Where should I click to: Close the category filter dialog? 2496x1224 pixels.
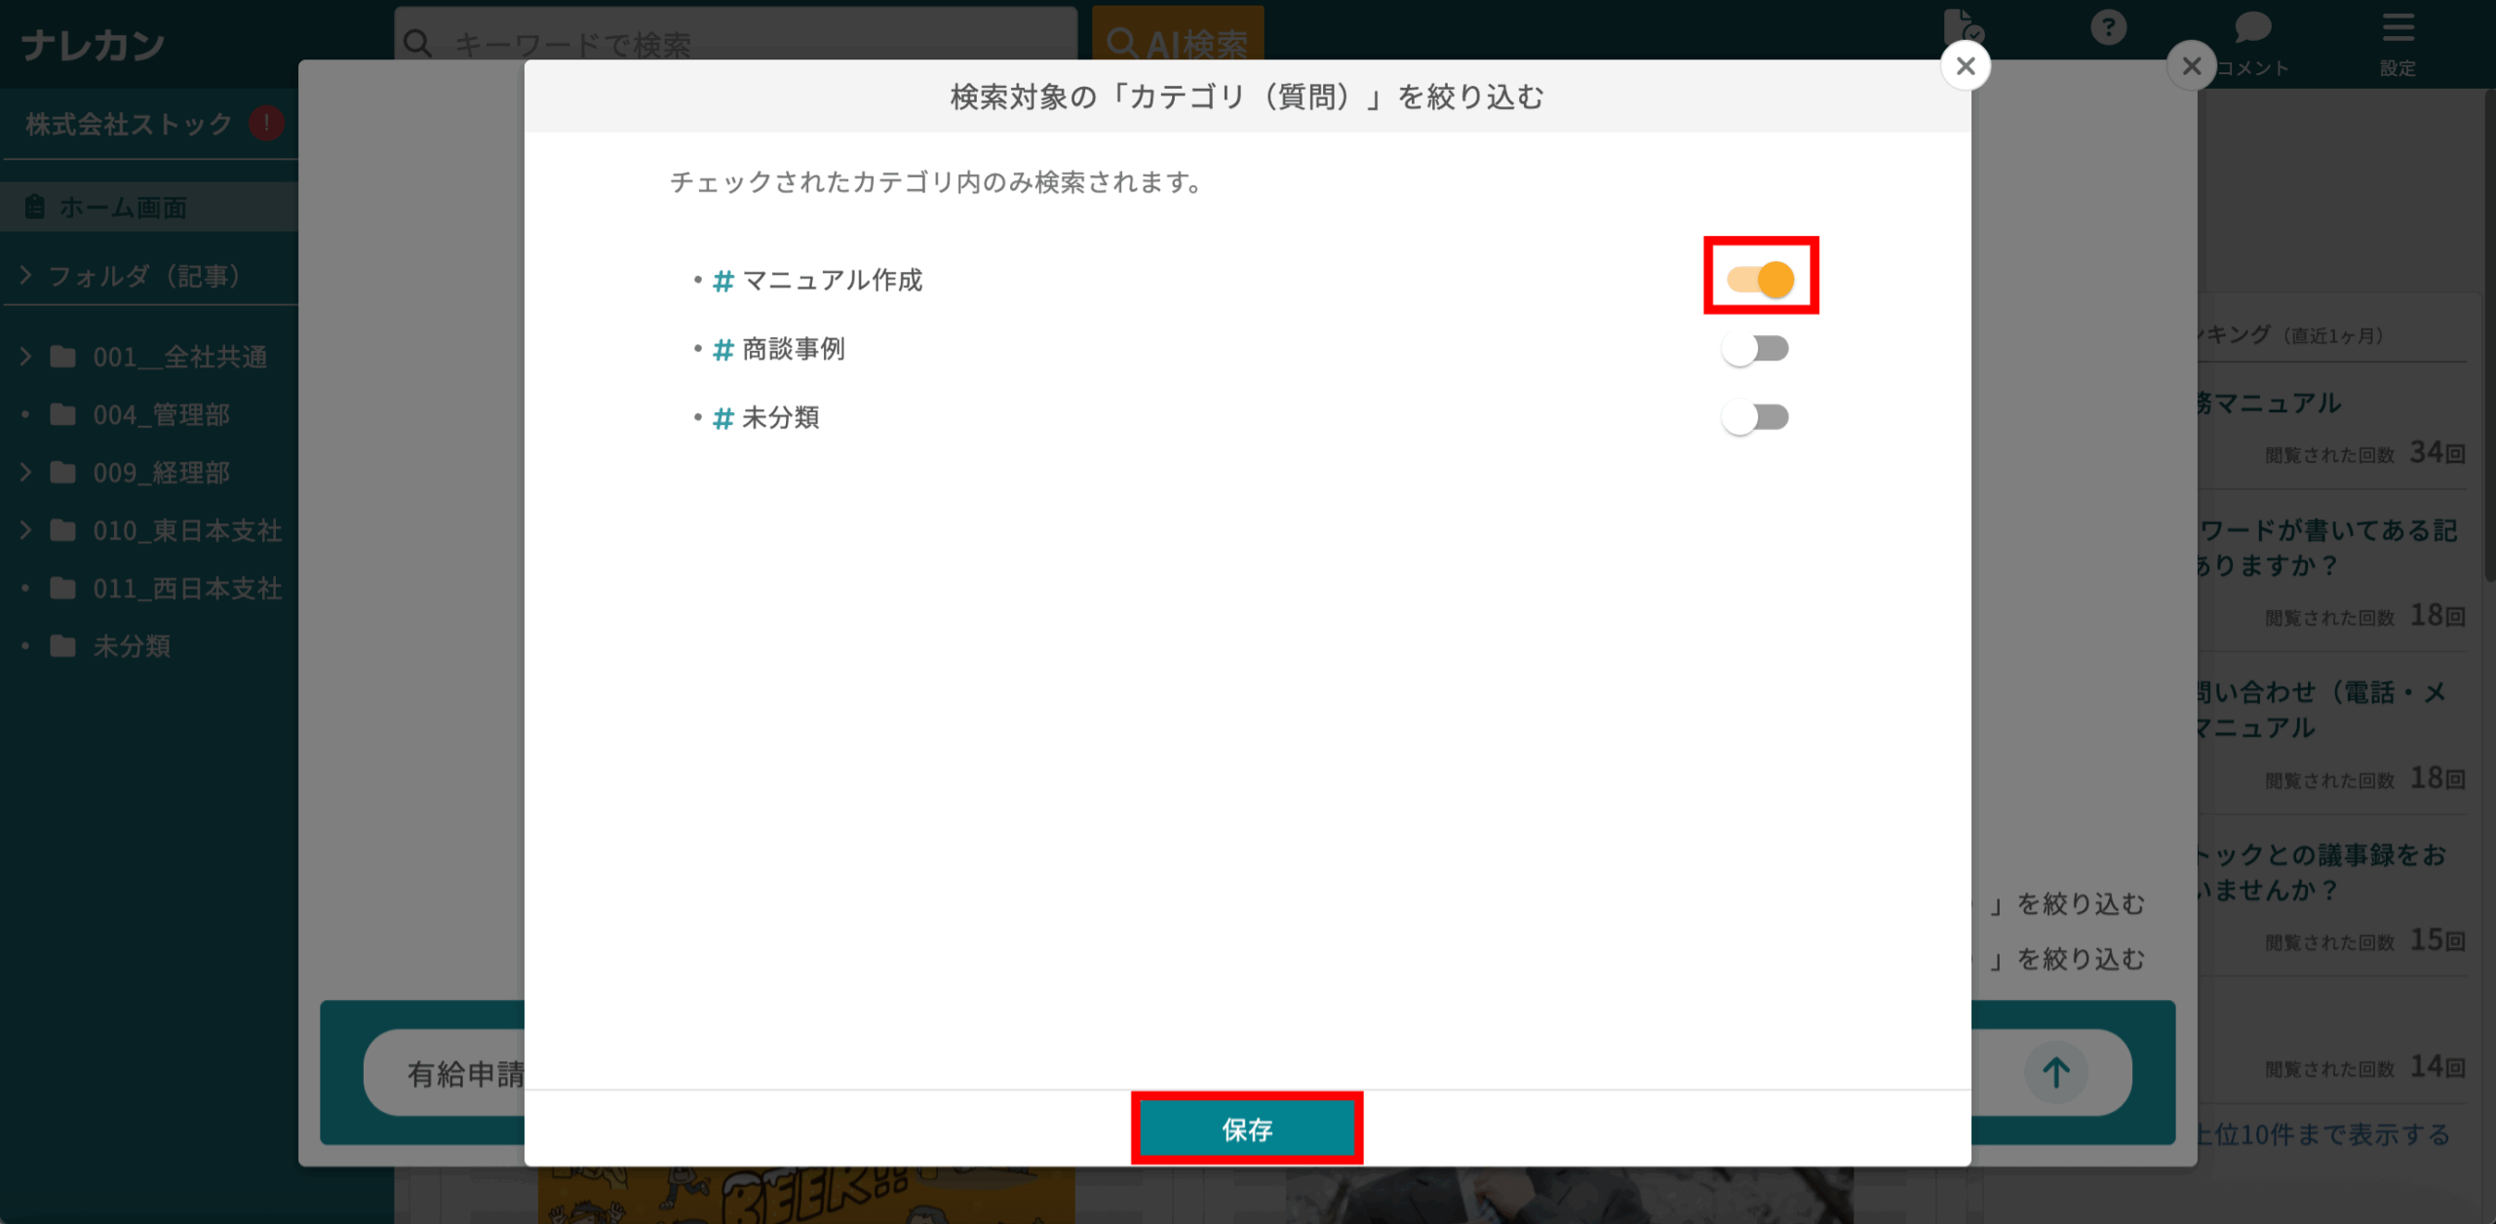point(1966,66)
